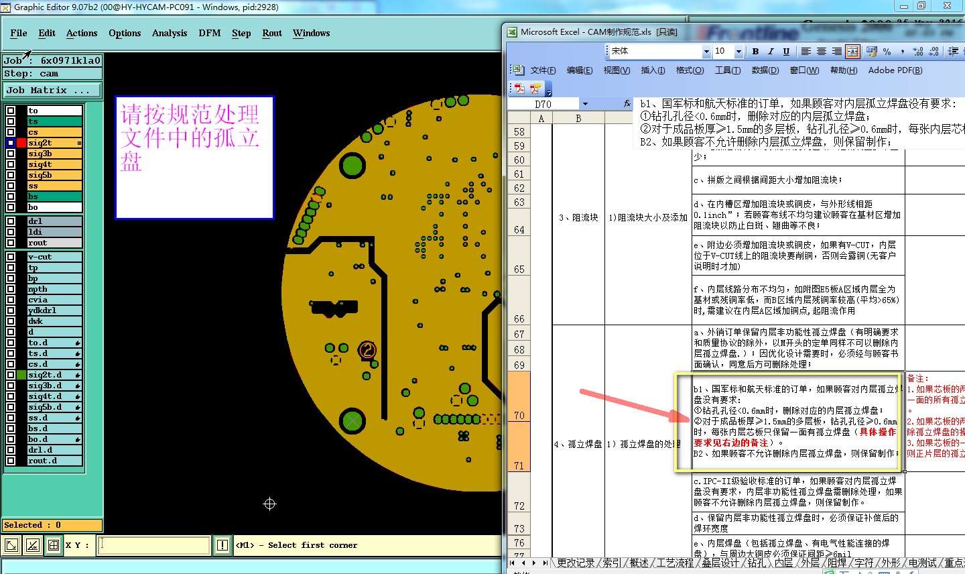This screenshot has width=965, height=574.
Task: Click the Bold button in Excel toolbar
Action: tap(755, 52)
